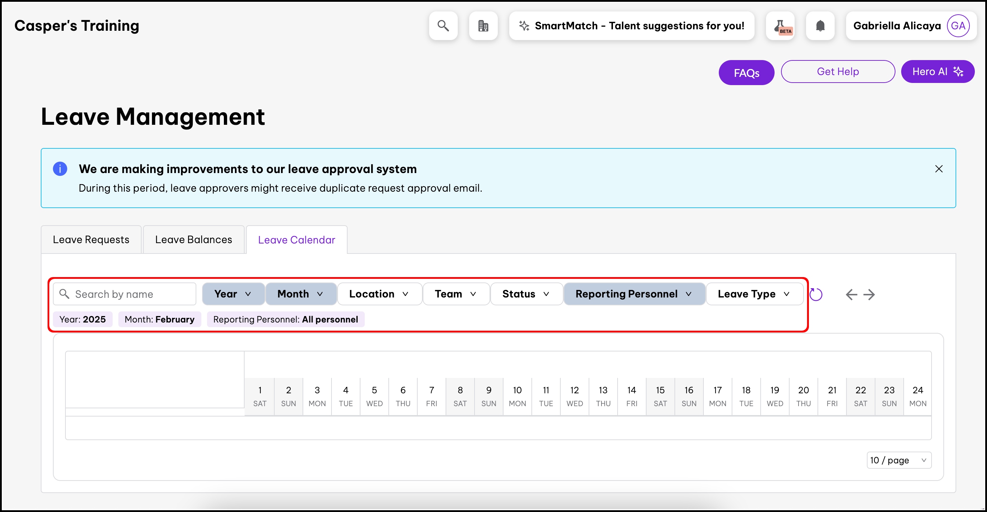Viewport: 987px width, 512px height.
Task: Select day 7 FRI column header
Action: point(431,397)
